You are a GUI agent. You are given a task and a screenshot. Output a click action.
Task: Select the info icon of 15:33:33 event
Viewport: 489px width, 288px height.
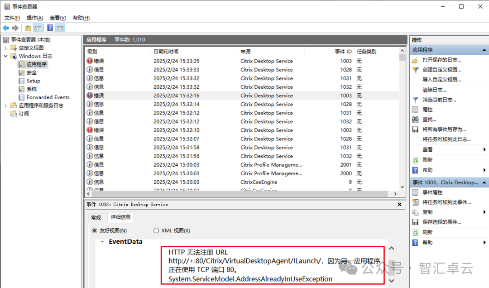[x=90, y=70]
